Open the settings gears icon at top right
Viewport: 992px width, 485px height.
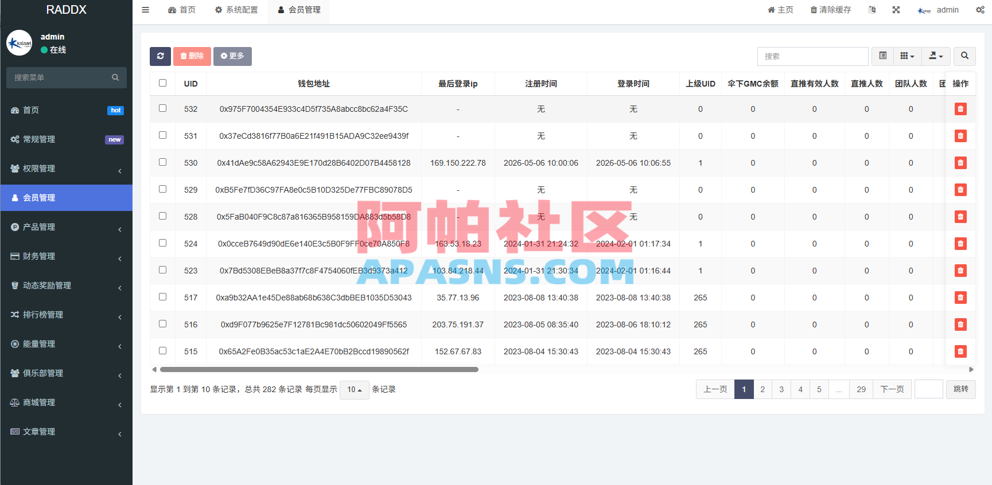click(x=980, y=10)
